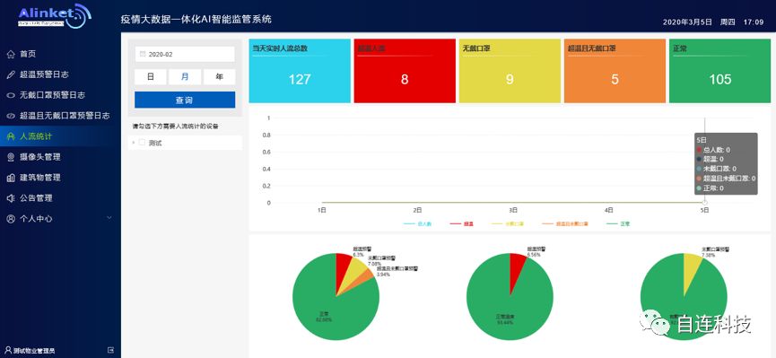Viewport: 776px width, 358px height.
Task: Tick the 测试 device checkbox
Action: coord(142,143)
